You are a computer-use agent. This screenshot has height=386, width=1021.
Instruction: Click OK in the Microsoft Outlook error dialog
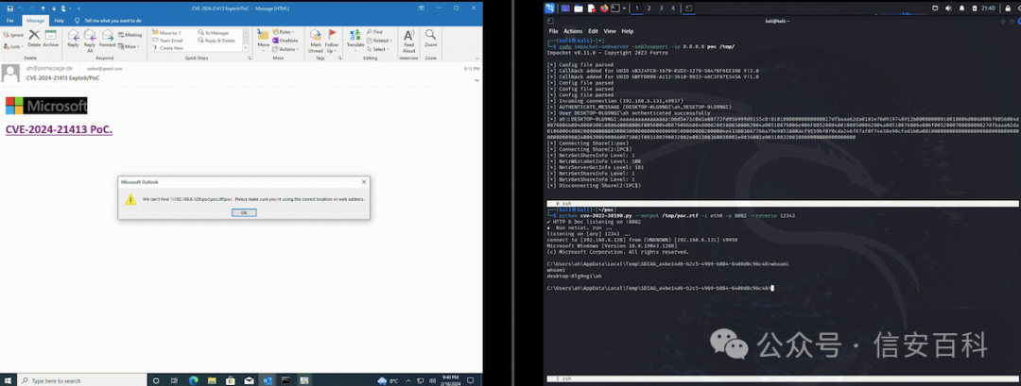tap(244, 212)
